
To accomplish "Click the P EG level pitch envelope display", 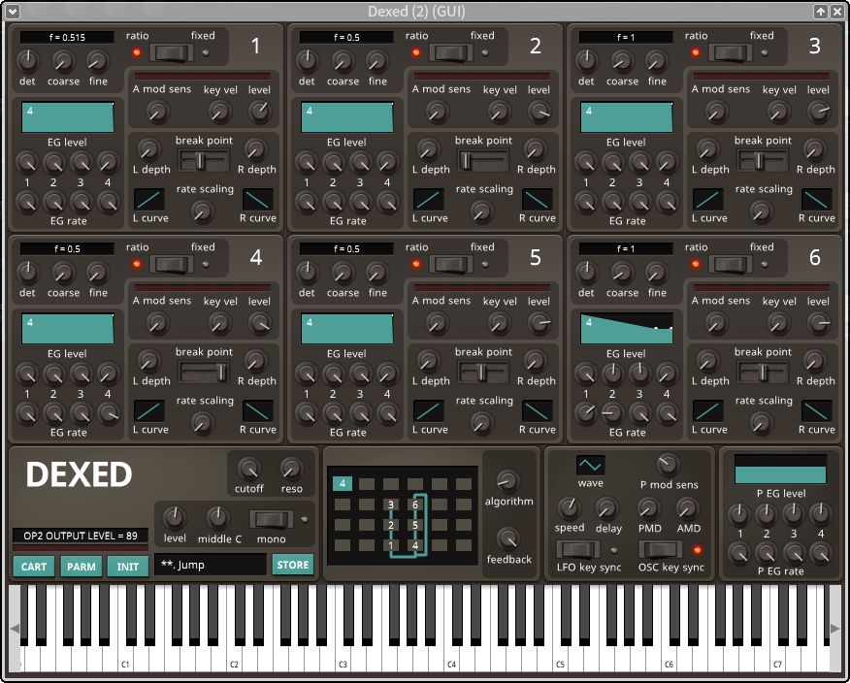I will 780,469.
